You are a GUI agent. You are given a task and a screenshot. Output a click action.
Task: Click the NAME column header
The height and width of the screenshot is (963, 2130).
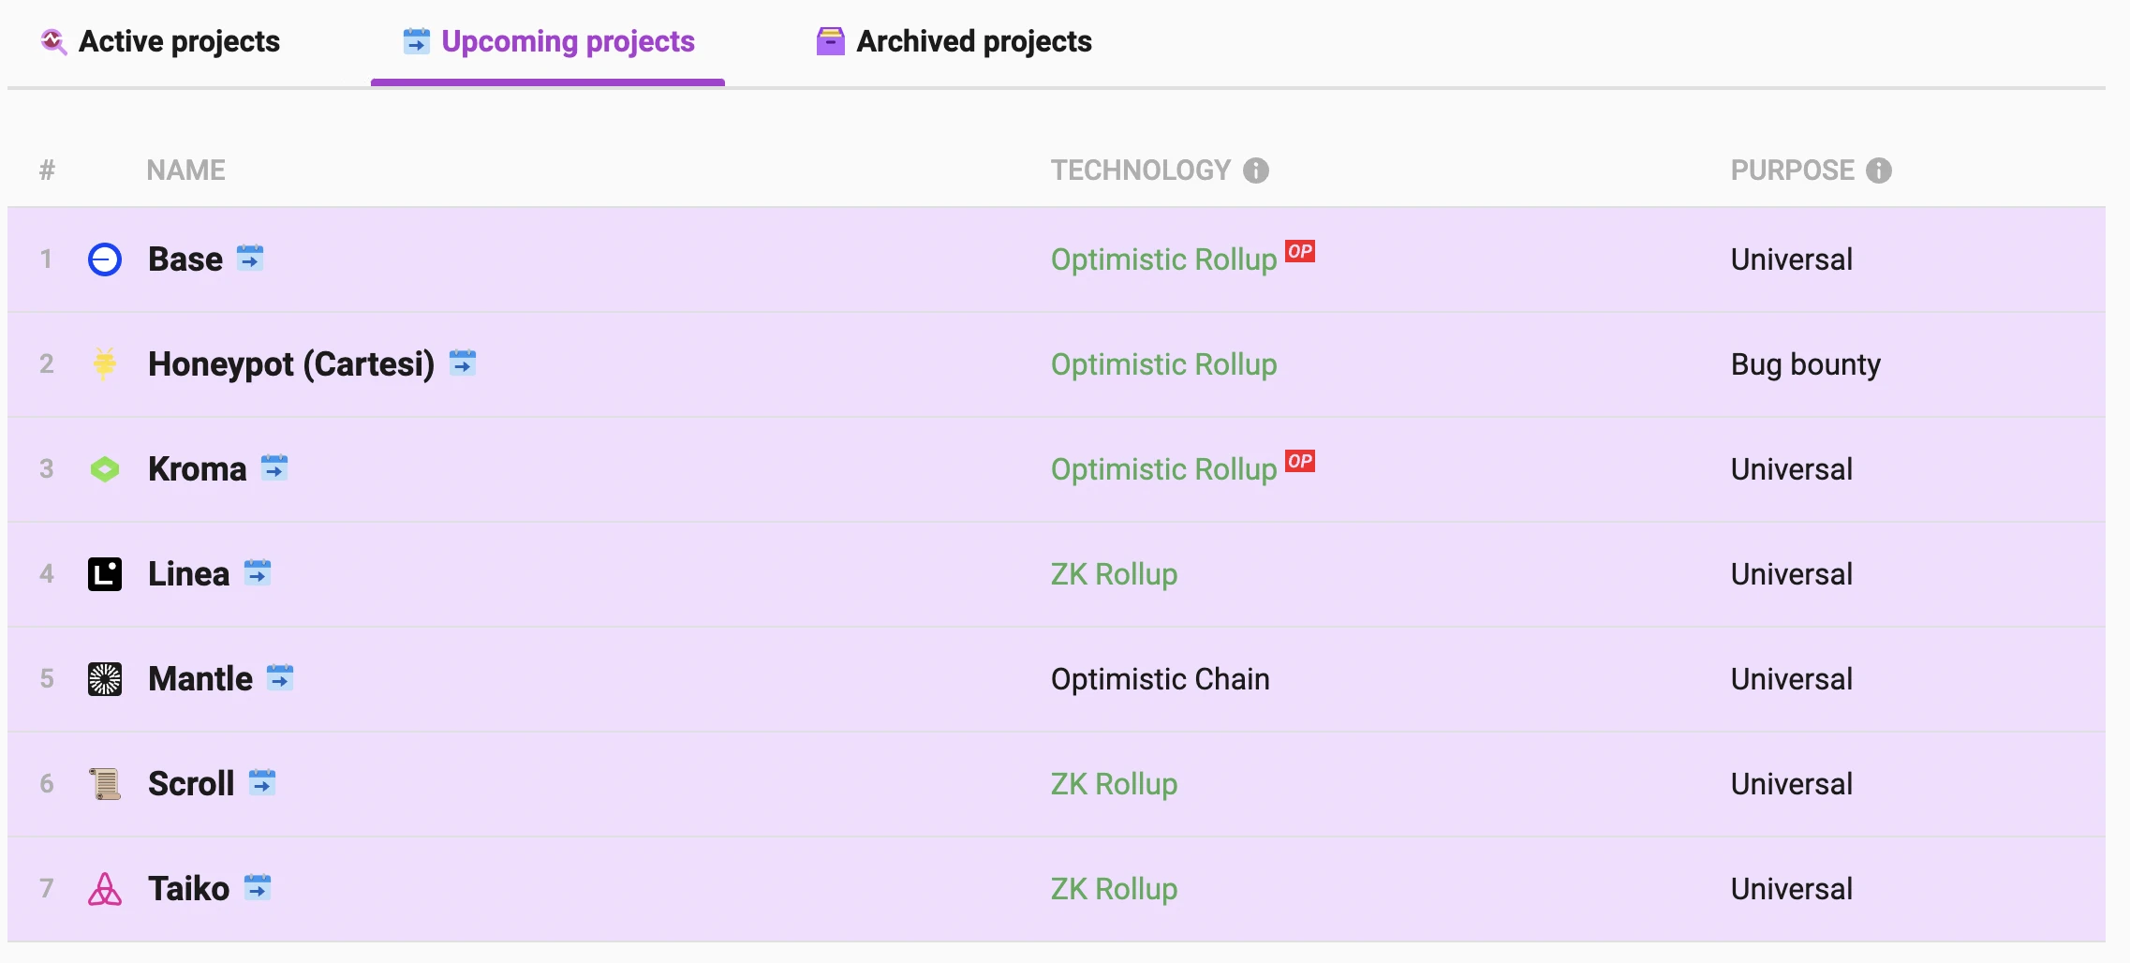(185, 170)
